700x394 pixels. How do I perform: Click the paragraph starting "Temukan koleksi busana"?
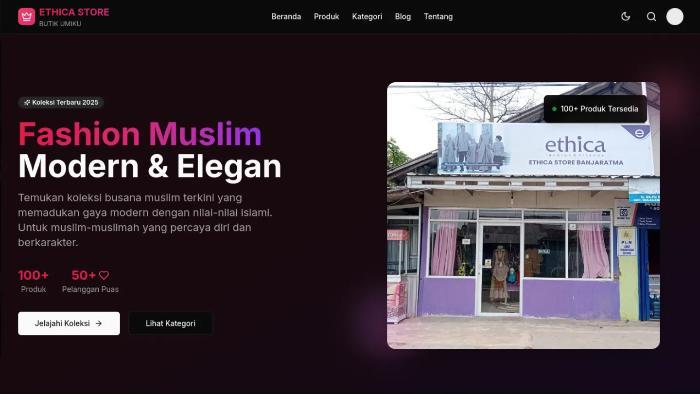[146, 220]
